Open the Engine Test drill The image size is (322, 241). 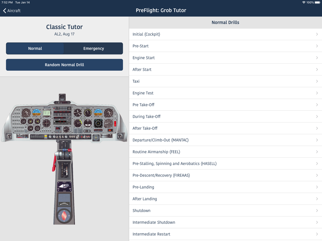pos(225,93)
